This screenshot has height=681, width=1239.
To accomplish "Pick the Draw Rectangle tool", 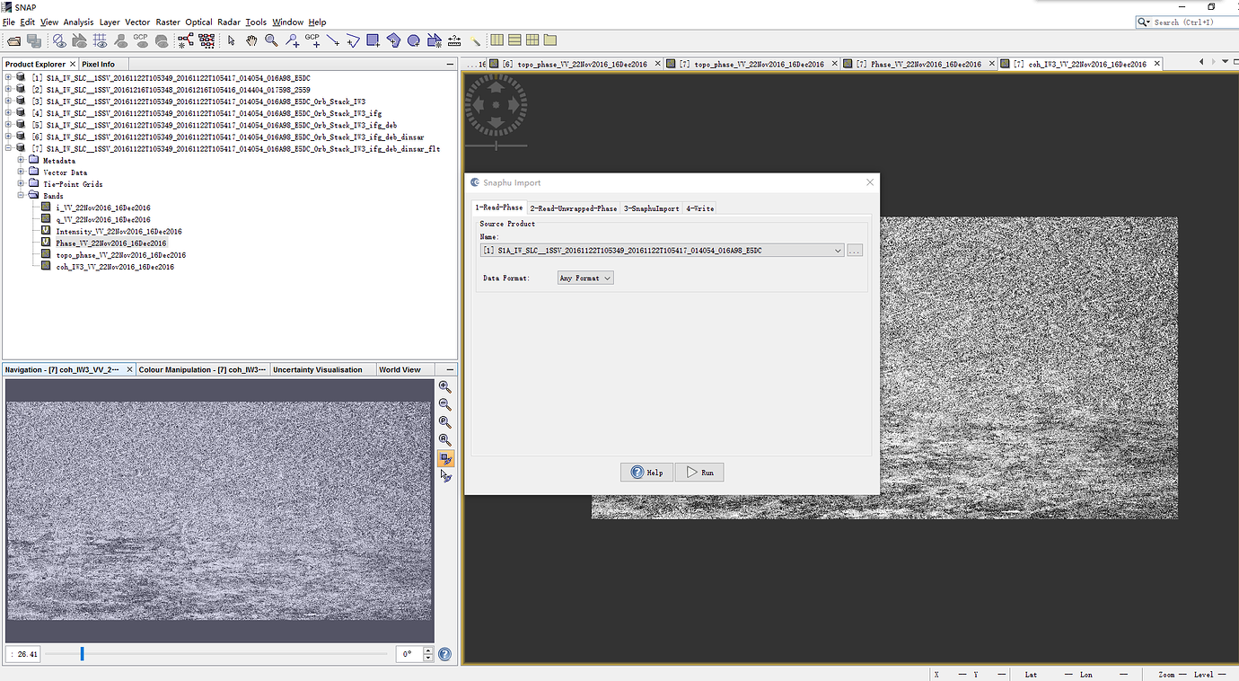I will tap(373, 40).
